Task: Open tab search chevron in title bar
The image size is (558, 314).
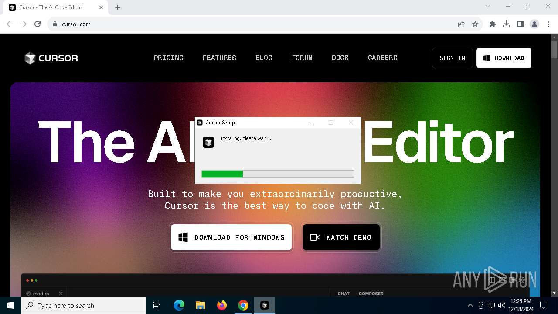Action: pyautogui.click(x=488, y=6)
